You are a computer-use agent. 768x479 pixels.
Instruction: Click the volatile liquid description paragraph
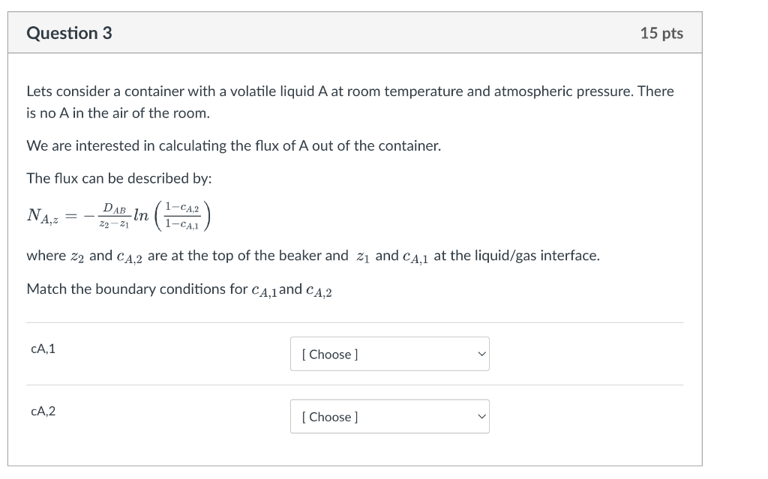coord(349,101)
